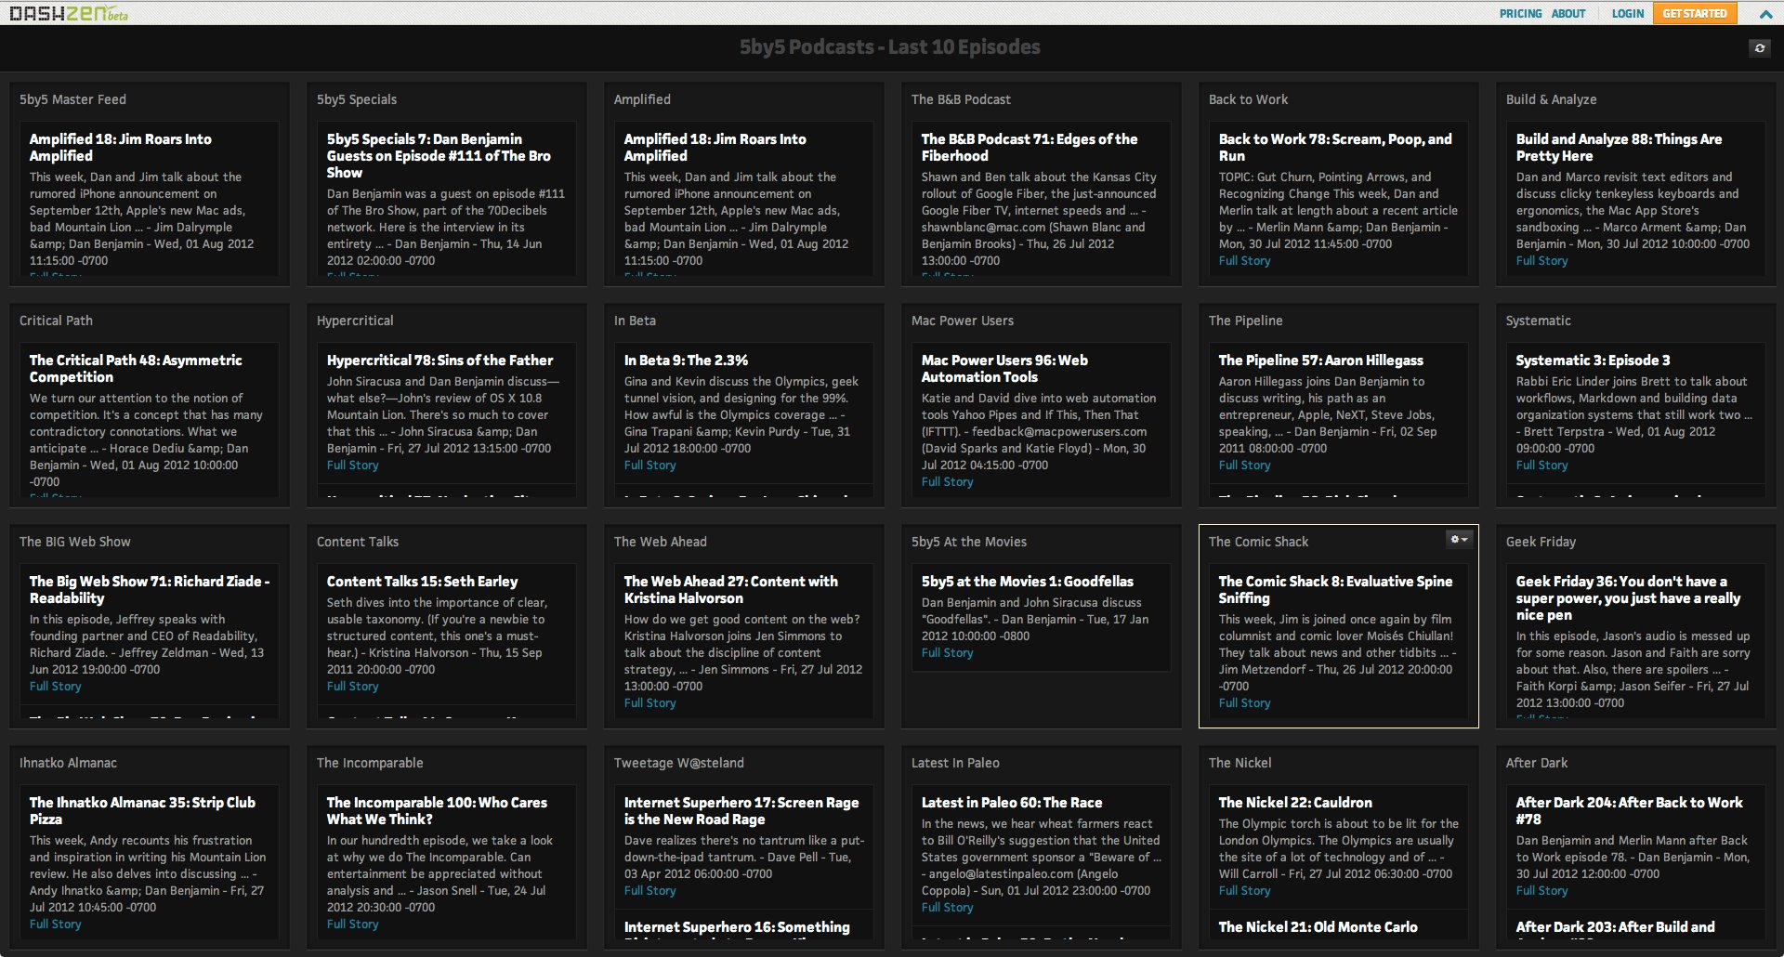Open Full Story for Big Web Show 71
The image size is (1784, 957).
point(55,687)
